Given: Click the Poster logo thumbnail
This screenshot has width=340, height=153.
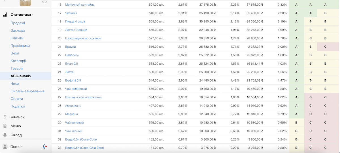Looking at the screenshot, I should point(25,2).
